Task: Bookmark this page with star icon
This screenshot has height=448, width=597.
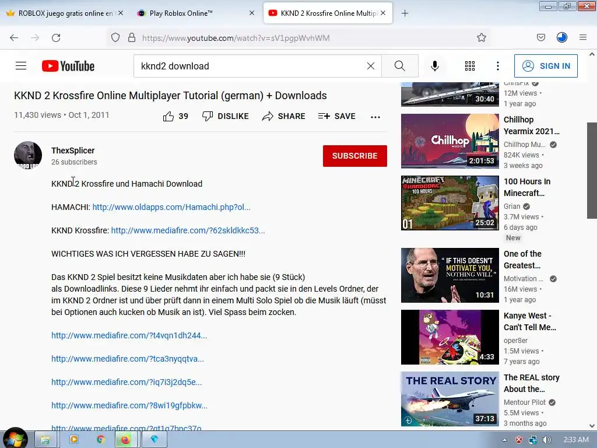Action: point(481,37)
